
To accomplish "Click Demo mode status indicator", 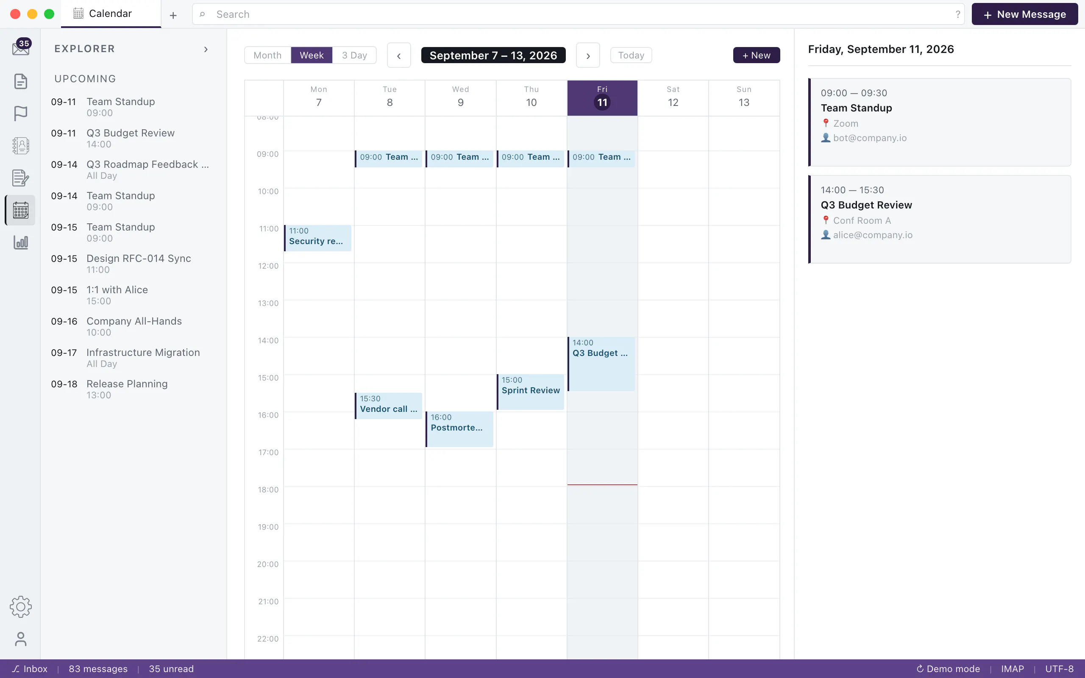I will pyautogui.click(x=948, y=669).
